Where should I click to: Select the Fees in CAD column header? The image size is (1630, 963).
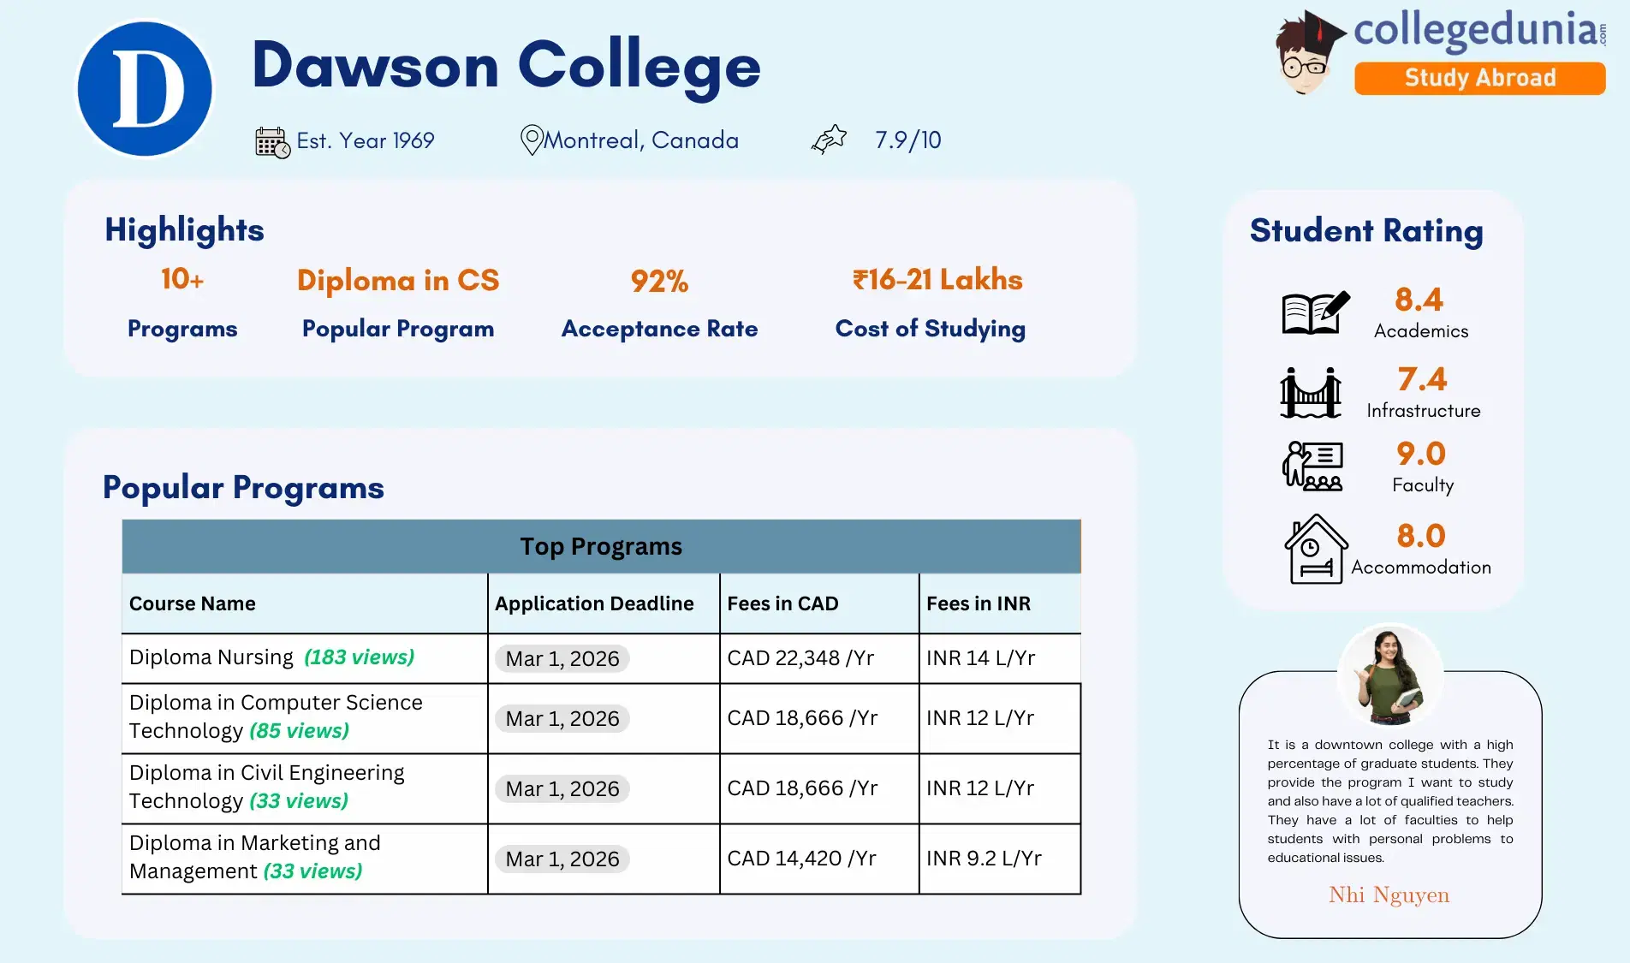pyautogui.click(x=782, y=603)
